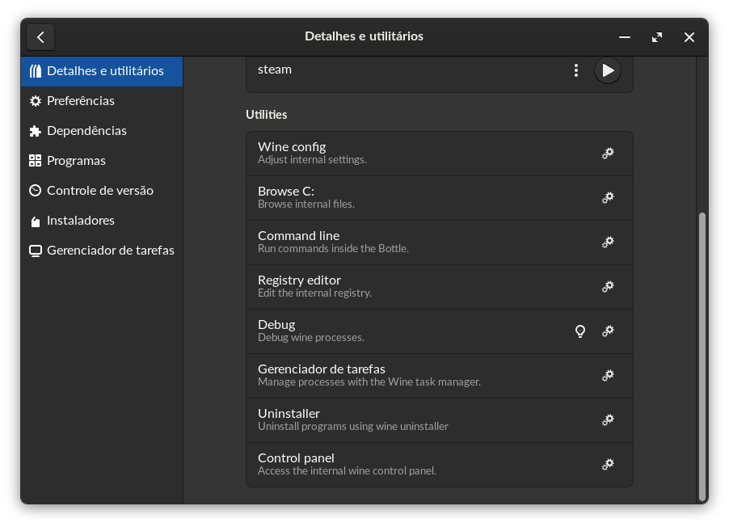Screen dimensions: 729x527
Task: Launch Wine config via its gear icon
Action: click(608, 153)
